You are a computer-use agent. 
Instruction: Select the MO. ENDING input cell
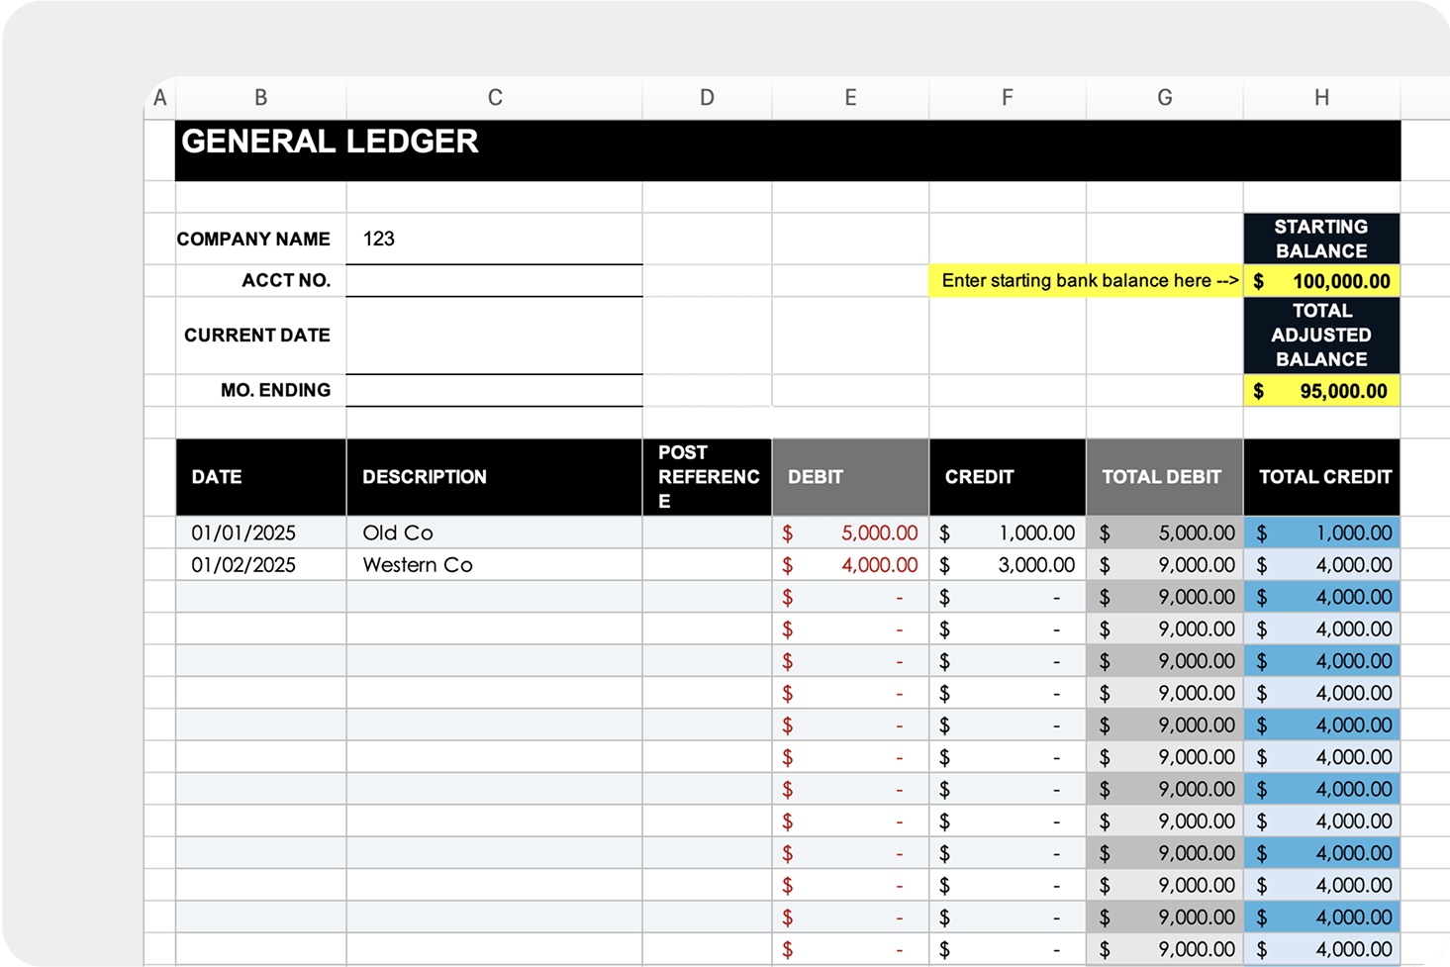(x=494, y=390)
